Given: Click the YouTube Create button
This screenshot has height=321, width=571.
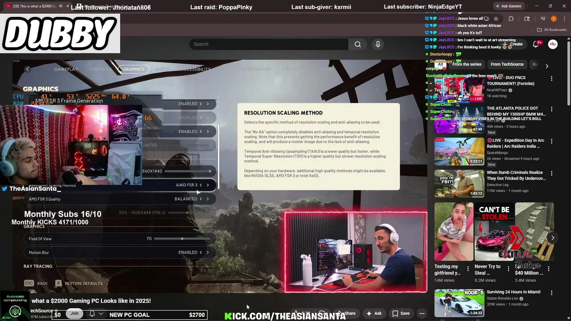Looking at the screenshot, I should (513, 44).
